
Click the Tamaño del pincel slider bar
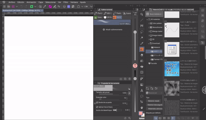point(109,94)
